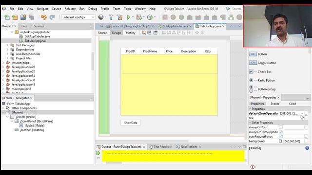This screenshot has width=312, height=175.
Task: Switch to the Events tab in Properties
Action: (275, 104)
